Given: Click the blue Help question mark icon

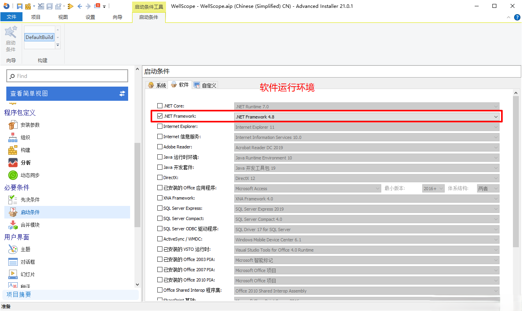Looking at the screenshot, I should [x=517, y=17].
